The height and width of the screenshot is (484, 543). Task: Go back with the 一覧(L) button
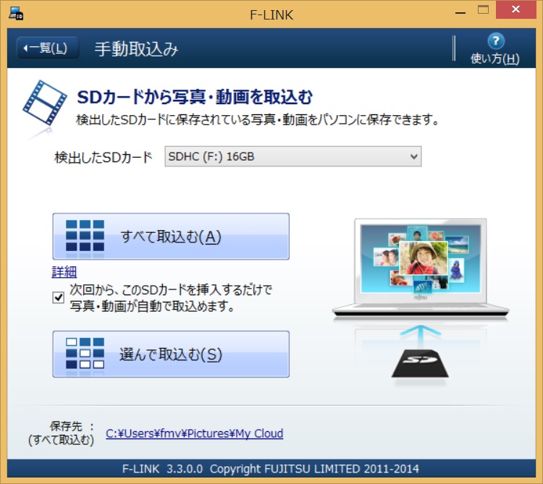(x=47, y=48)
